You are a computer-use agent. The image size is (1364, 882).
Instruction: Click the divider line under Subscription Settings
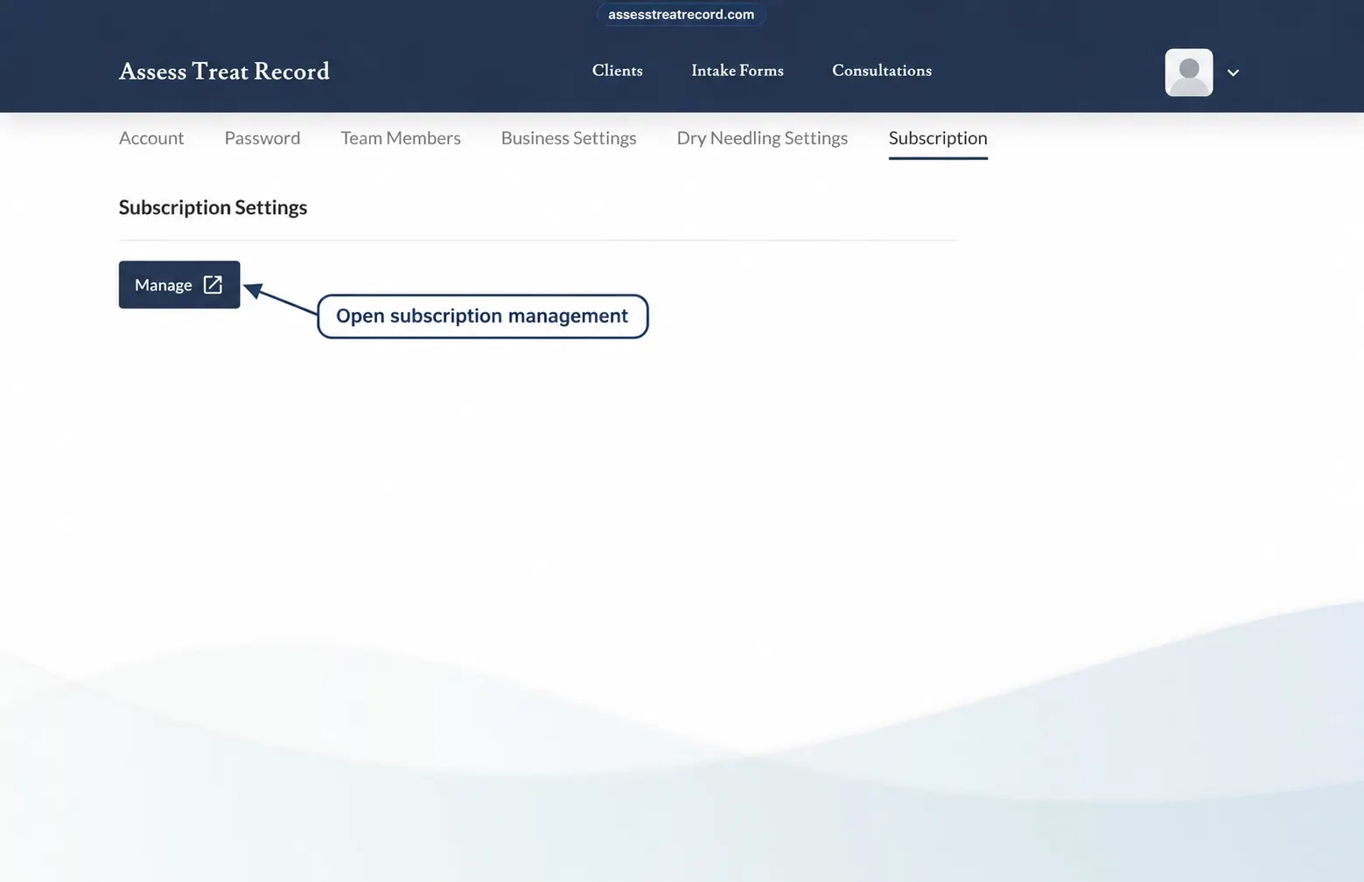pyautogui.click(x=538, y=240)
